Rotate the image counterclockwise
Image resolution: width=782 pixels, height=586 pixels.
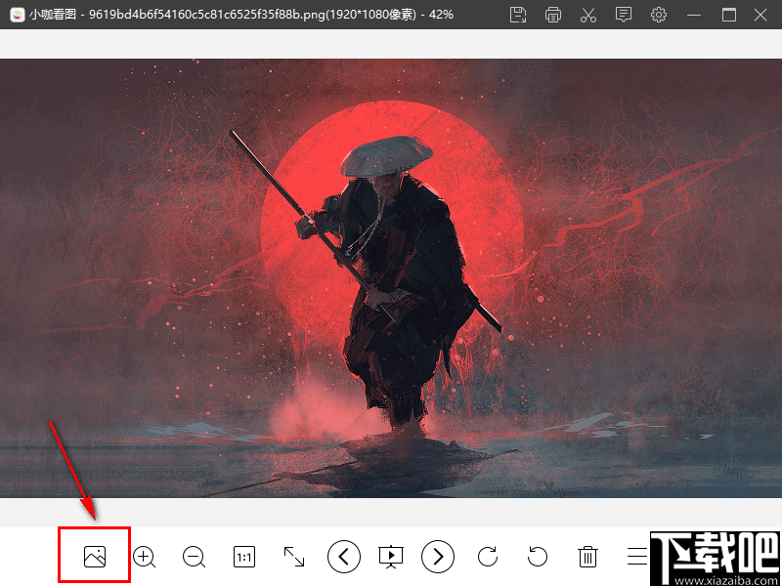coord(538,556)
